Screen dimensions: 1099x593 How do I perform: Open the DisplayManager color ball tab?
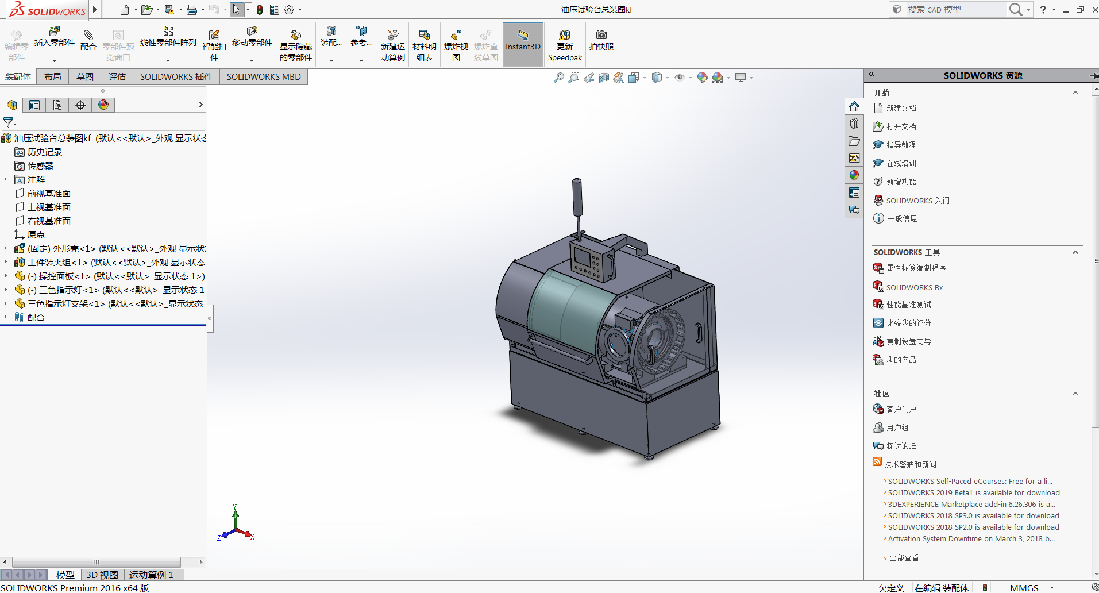(x=103, y=105)
